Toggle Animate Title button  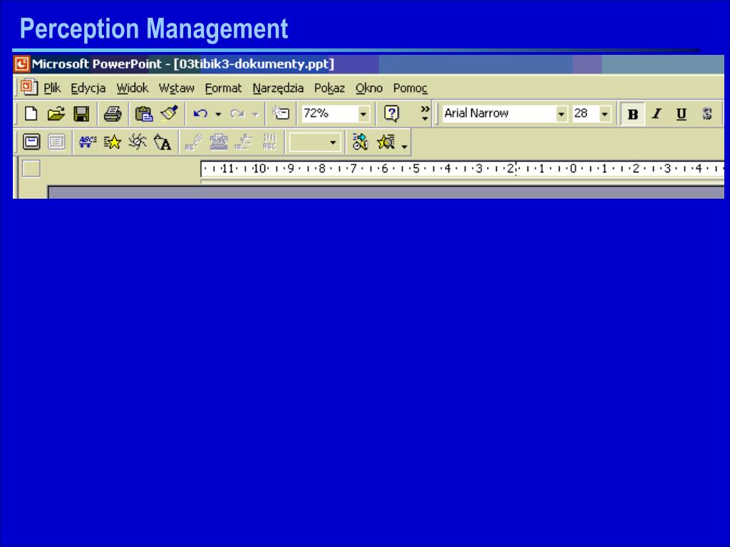[31, 142]
